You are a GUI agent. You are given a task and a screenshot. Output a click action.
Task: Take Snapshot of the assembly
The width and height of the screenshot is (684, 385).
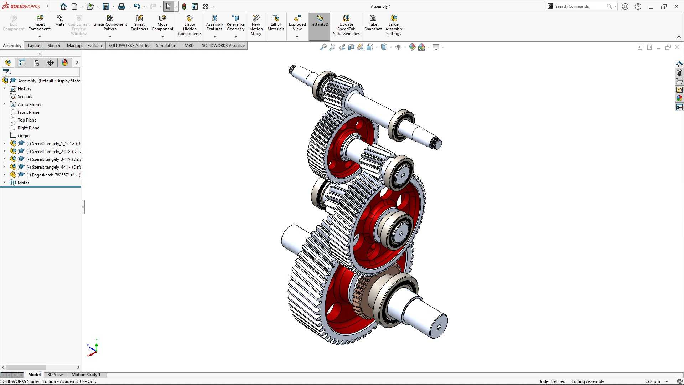373,23
